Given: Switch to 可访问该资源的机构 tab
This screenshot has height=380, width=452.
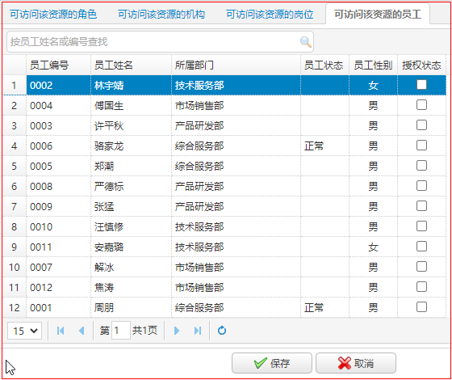Looking at the screenshot, I should (161, 15).
